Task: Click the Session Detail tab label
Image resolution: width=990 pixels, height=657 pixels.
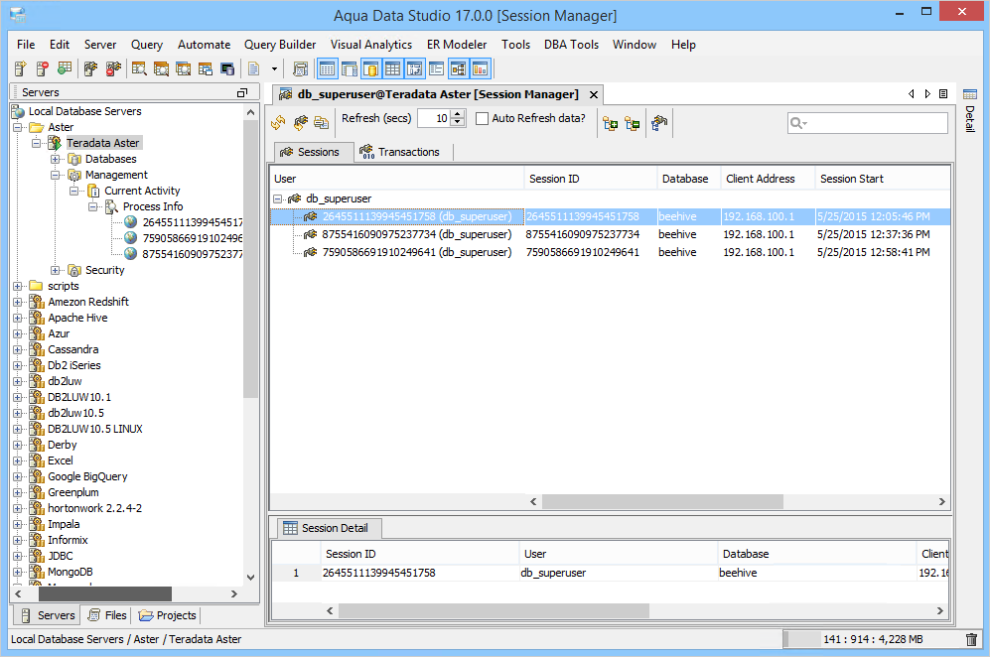Action: click(335, 528)
